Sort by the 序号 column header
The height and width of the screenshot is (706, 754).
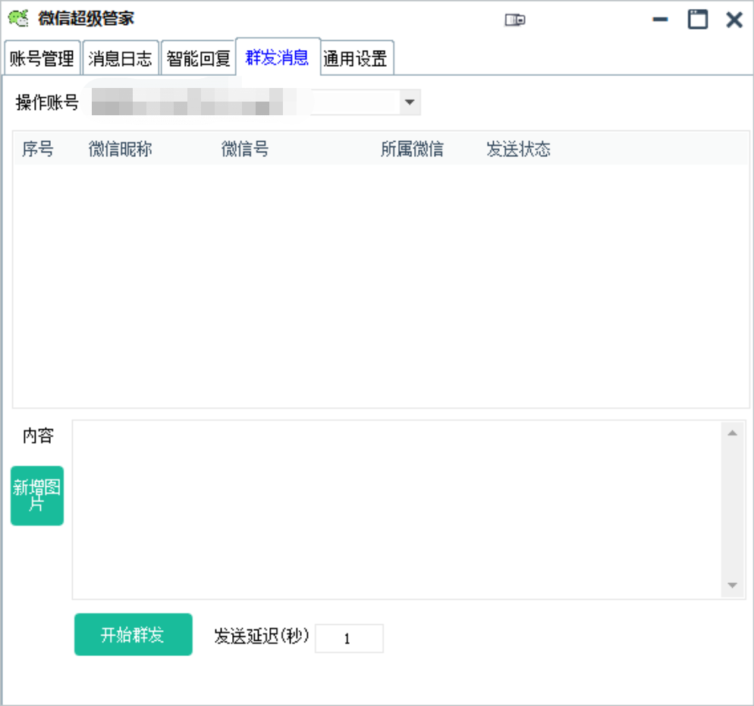(38, 149)
